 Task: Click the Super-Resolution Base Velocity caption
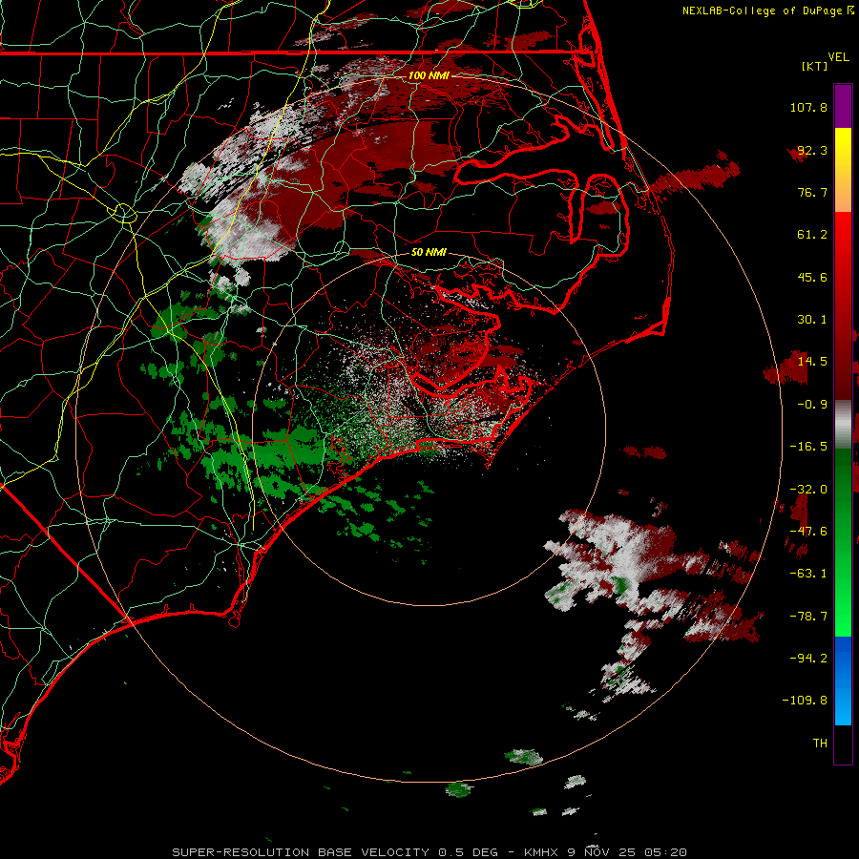tap(429, 852)
